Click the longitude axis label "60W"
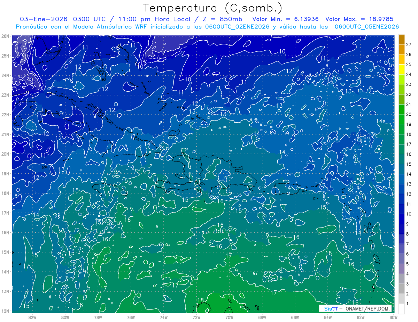This screenshot has height=322, width=418. pos(393,317)
